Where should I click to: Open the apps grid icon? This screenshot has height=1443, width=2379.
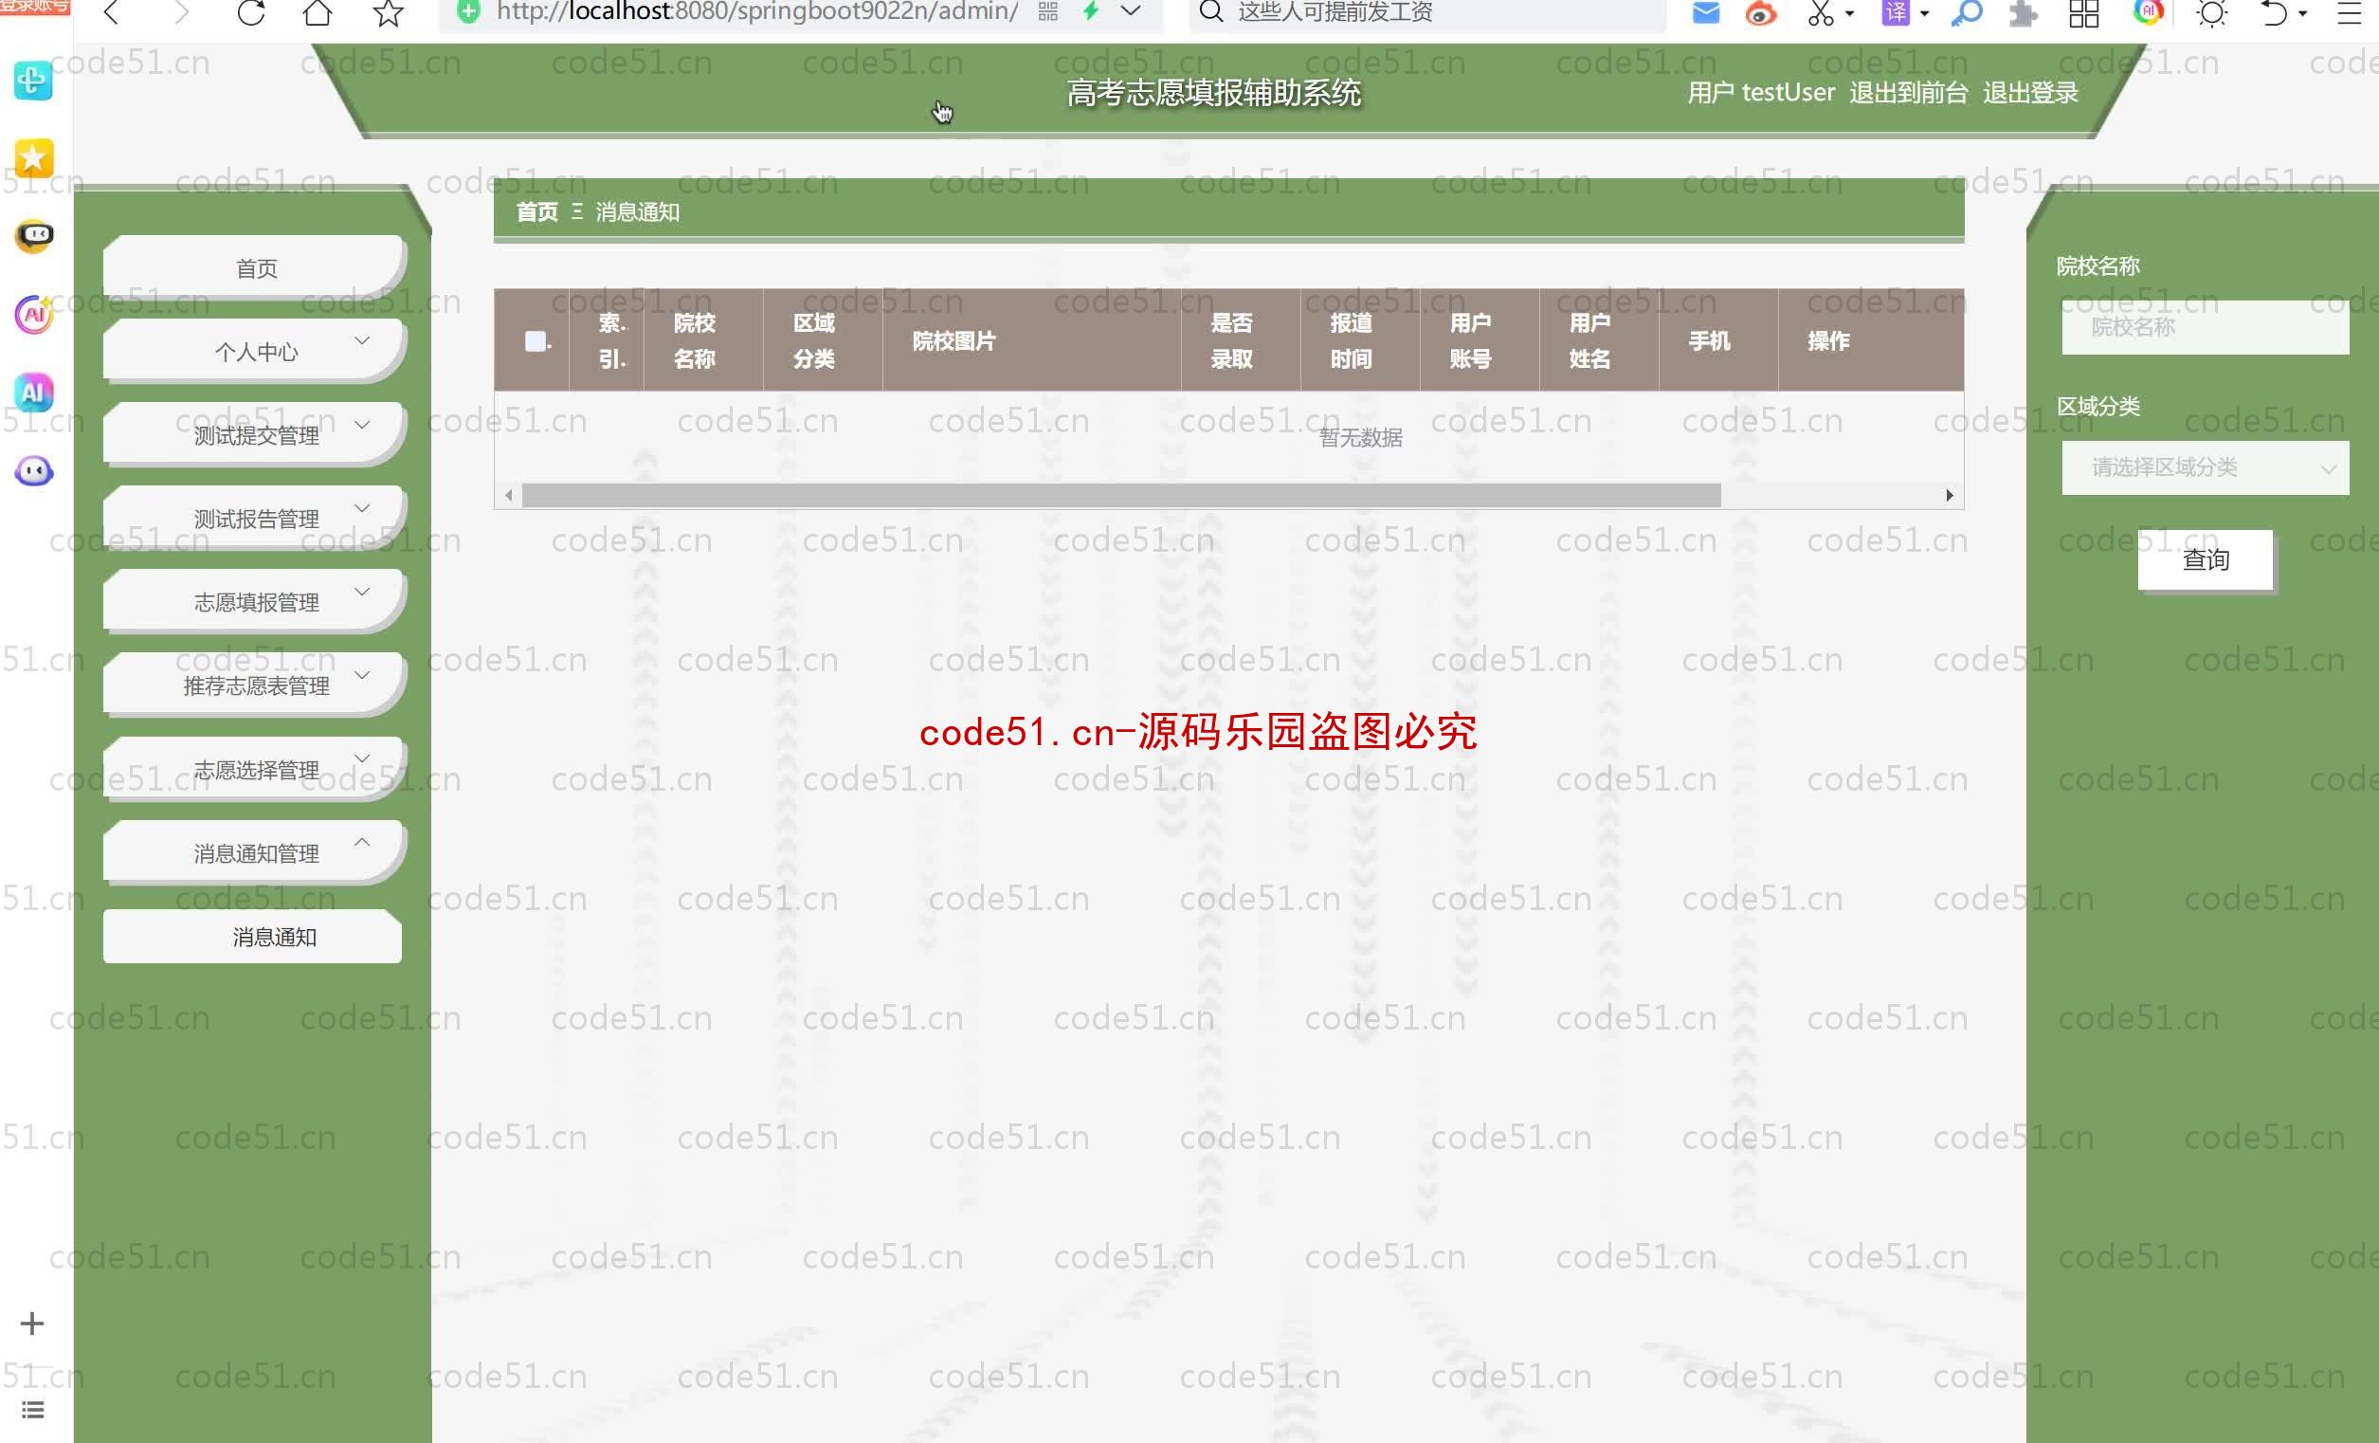[2084, 12]
